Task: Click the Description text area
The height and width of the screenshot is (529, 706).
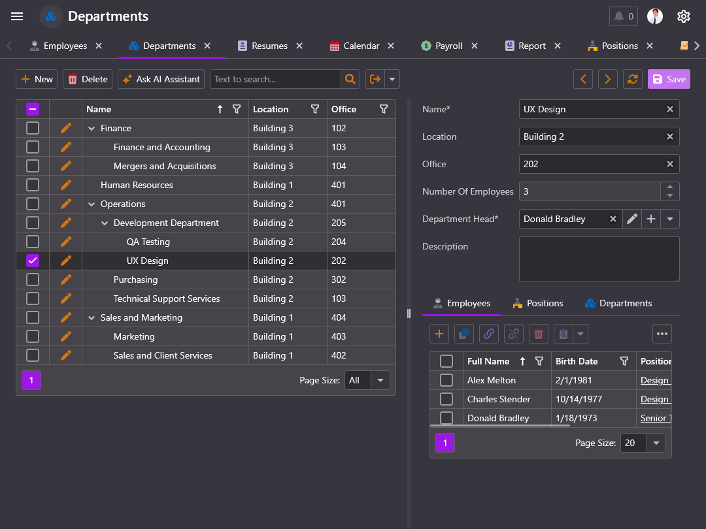Action: coord(599,259)
